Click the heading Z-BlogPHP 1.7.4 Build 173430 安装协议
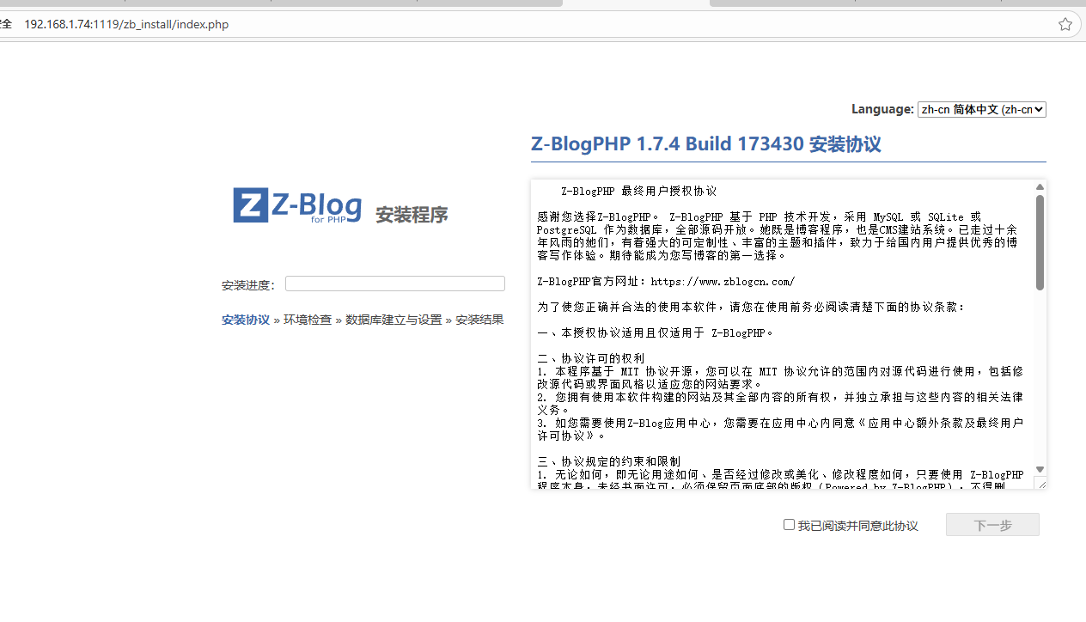The height and width of the screenshot is (622, 1086). (x=706, y=144)
